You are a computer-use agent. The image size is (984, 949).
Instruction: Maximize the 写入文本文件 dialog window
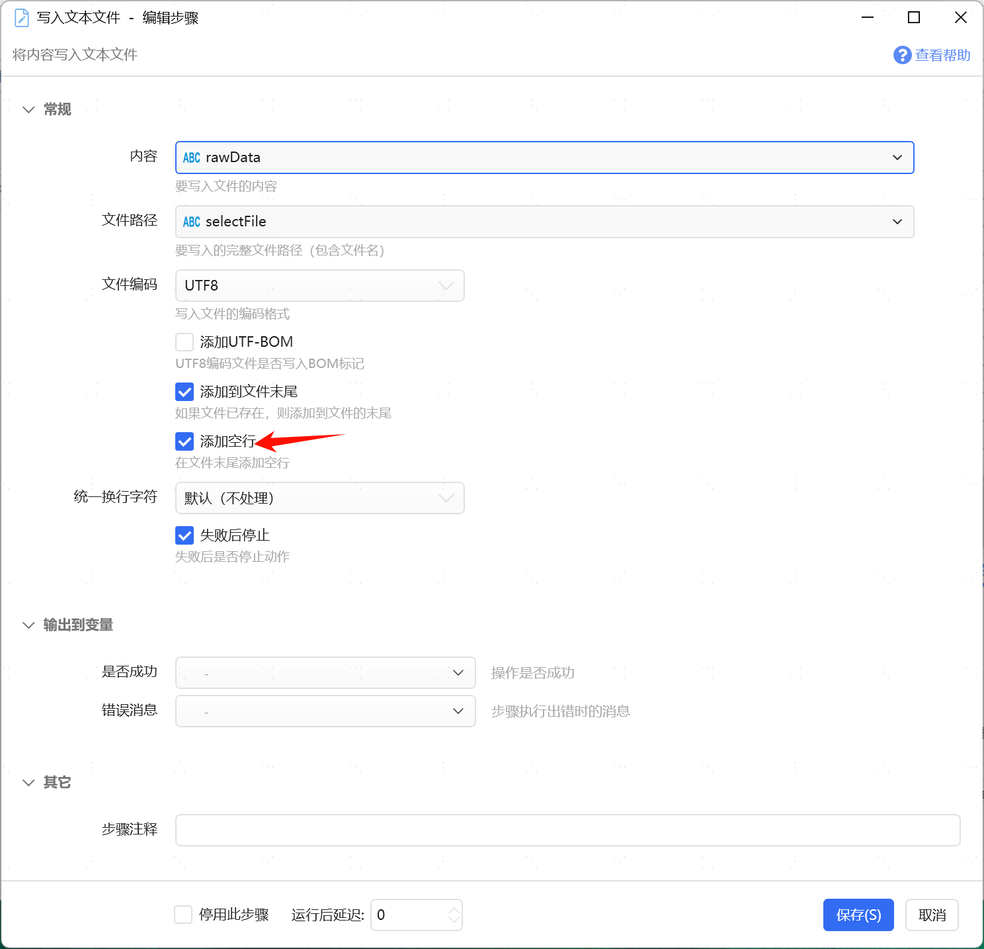914,18
